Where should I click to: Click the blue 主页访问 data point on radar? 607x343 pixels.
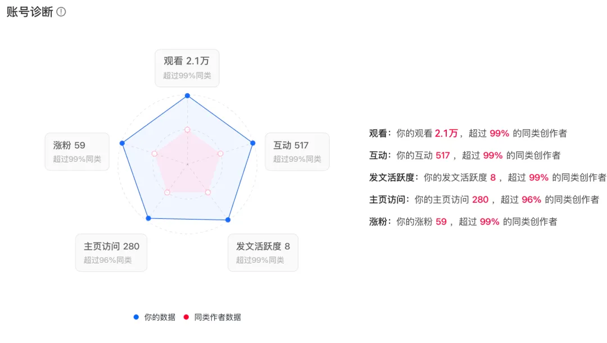[x=148, y=218]
